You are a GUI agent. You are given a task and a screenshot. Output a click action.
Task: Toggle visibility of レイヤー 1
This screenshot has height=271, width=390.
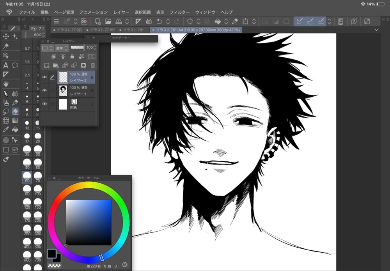(x=44, y=91)
